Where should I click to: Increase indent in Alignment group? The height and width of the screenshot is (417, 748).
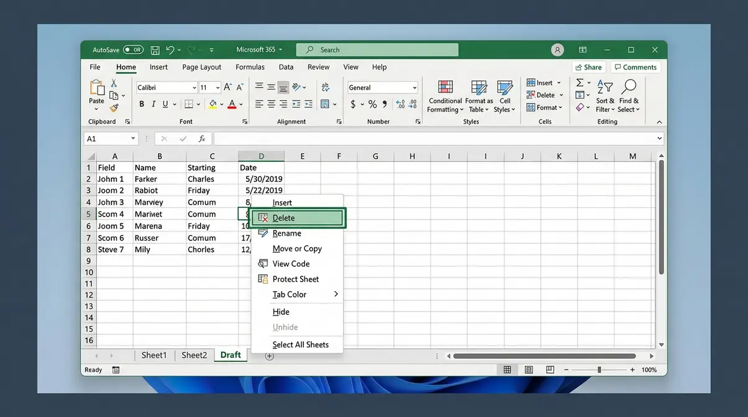click(x=309, y=104)
